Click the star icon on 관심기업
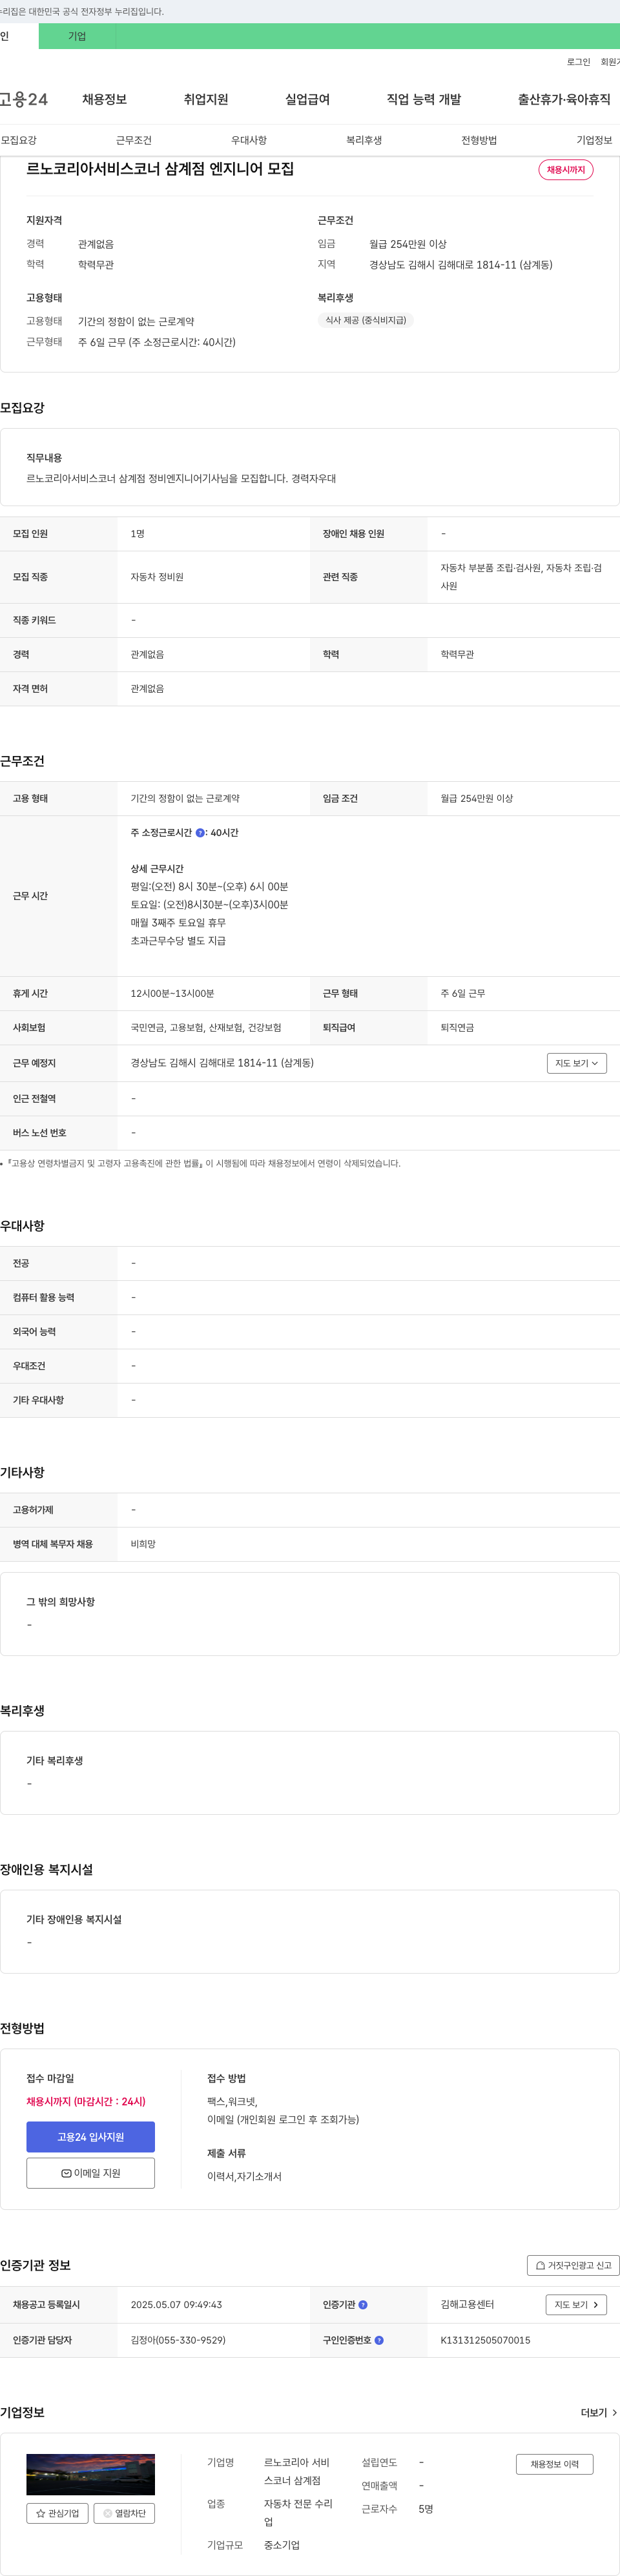The width and height of the screenshot is (620, 2576). tap(41, 2513)
